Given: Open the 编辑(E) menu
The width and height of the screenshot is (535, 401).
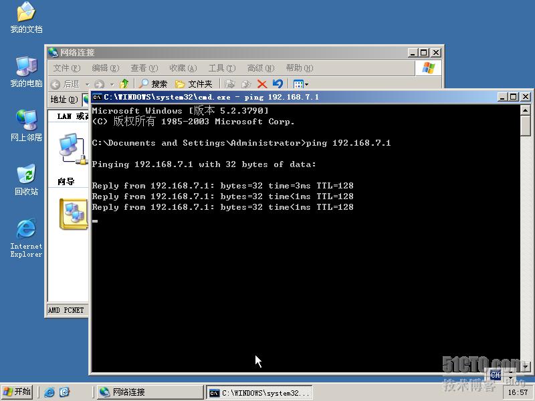Looking at the screenshot, I should (x=106, y=68).
